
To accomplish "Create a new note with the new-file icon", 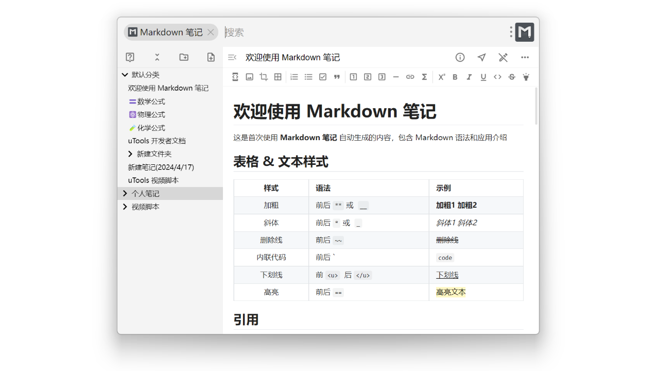I will point(211,57).
